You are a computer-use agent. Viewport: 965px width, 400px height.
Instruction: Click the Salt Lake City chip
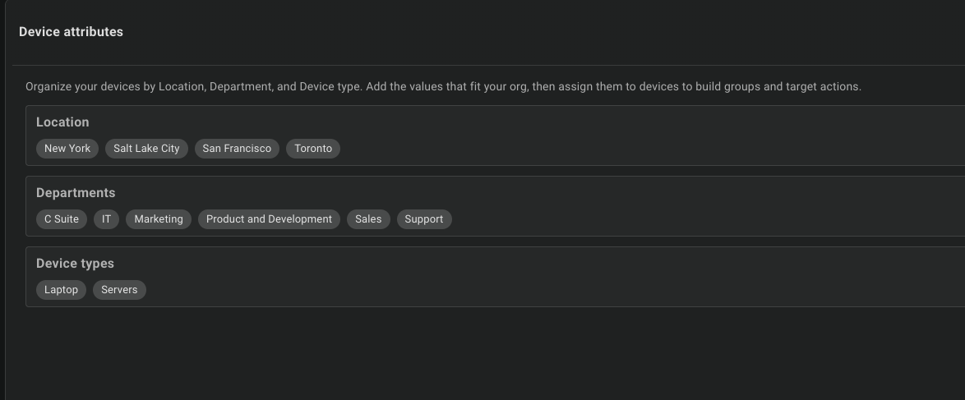(x=146, y=149)
